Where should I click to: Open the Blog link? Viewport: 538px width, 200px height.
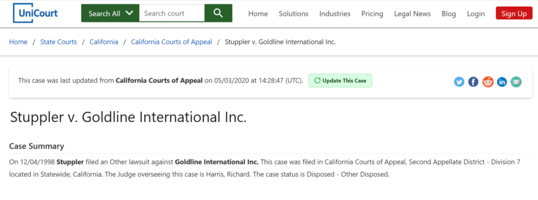click(449, 14)
